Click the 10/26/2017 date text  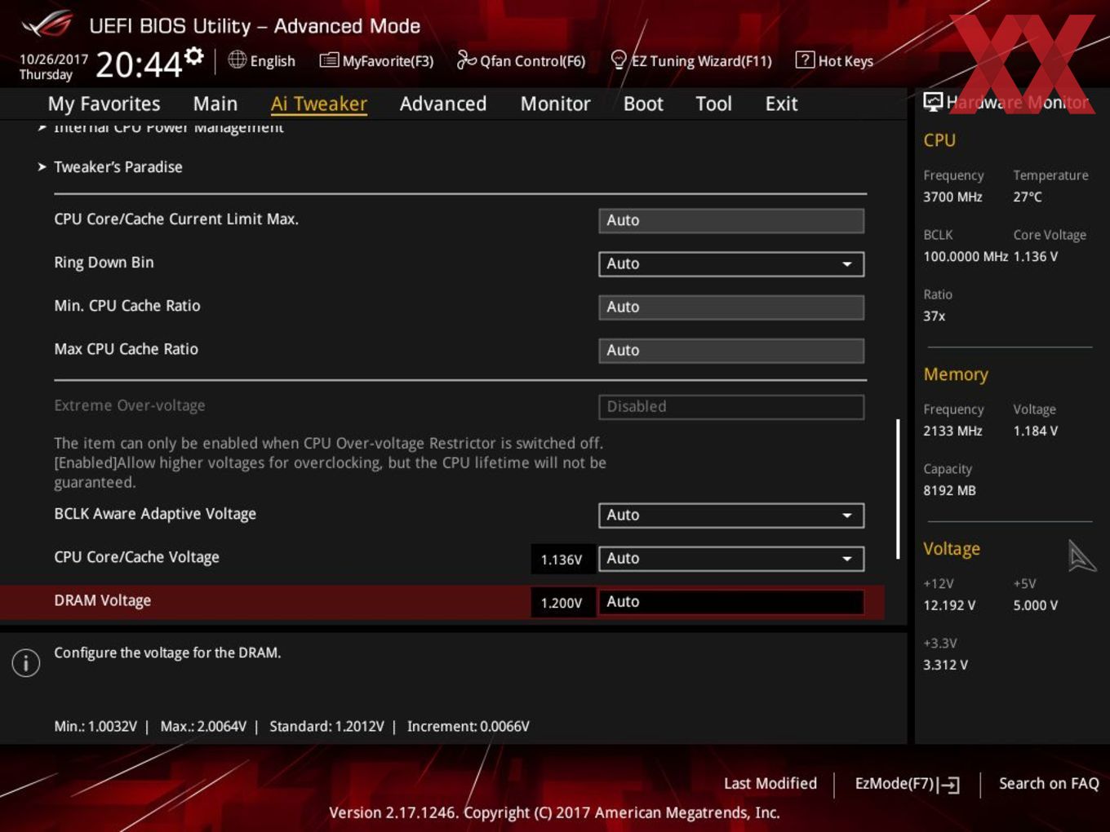click(x=54, y=59)
